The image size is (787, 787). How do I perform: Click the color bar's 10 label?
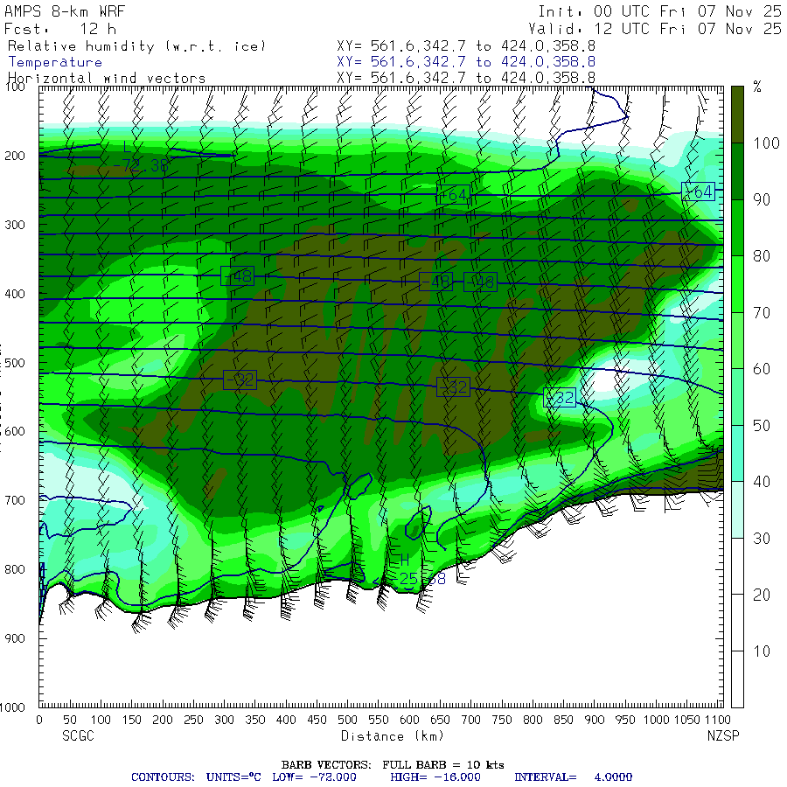coord(762,651)
